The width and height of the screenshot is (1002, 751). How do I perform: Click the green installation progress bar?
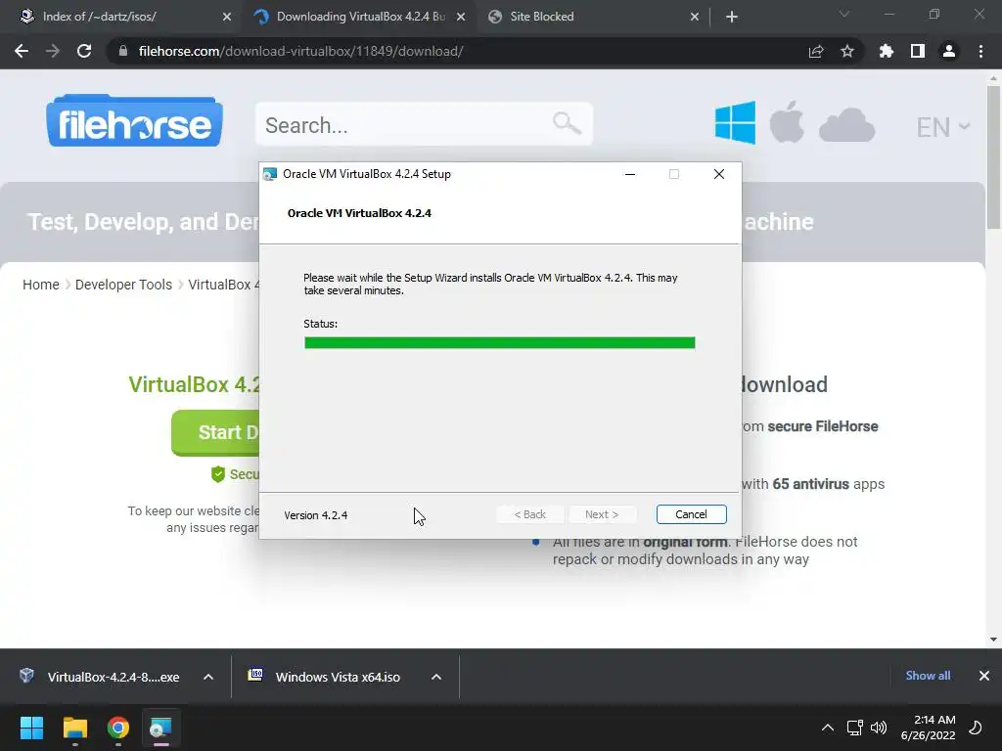tap(500, 343)
